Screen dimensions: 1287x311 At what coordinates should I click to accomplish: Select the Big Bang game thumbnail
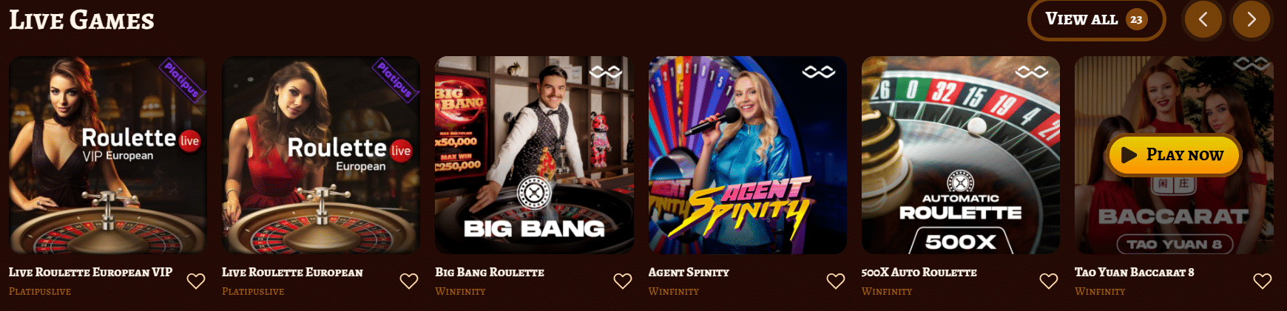coord(534,155)
